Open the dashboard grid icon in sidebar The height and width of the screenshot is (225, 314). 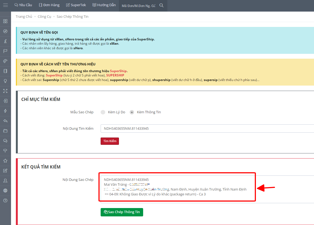click(x=5, y=21)
